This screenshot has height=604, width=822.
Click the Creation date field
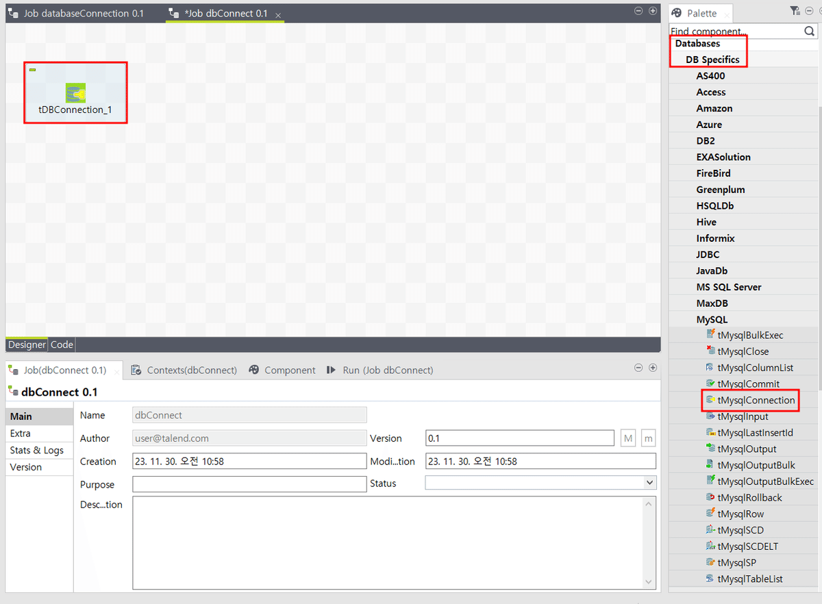click(x=249, y=461)
